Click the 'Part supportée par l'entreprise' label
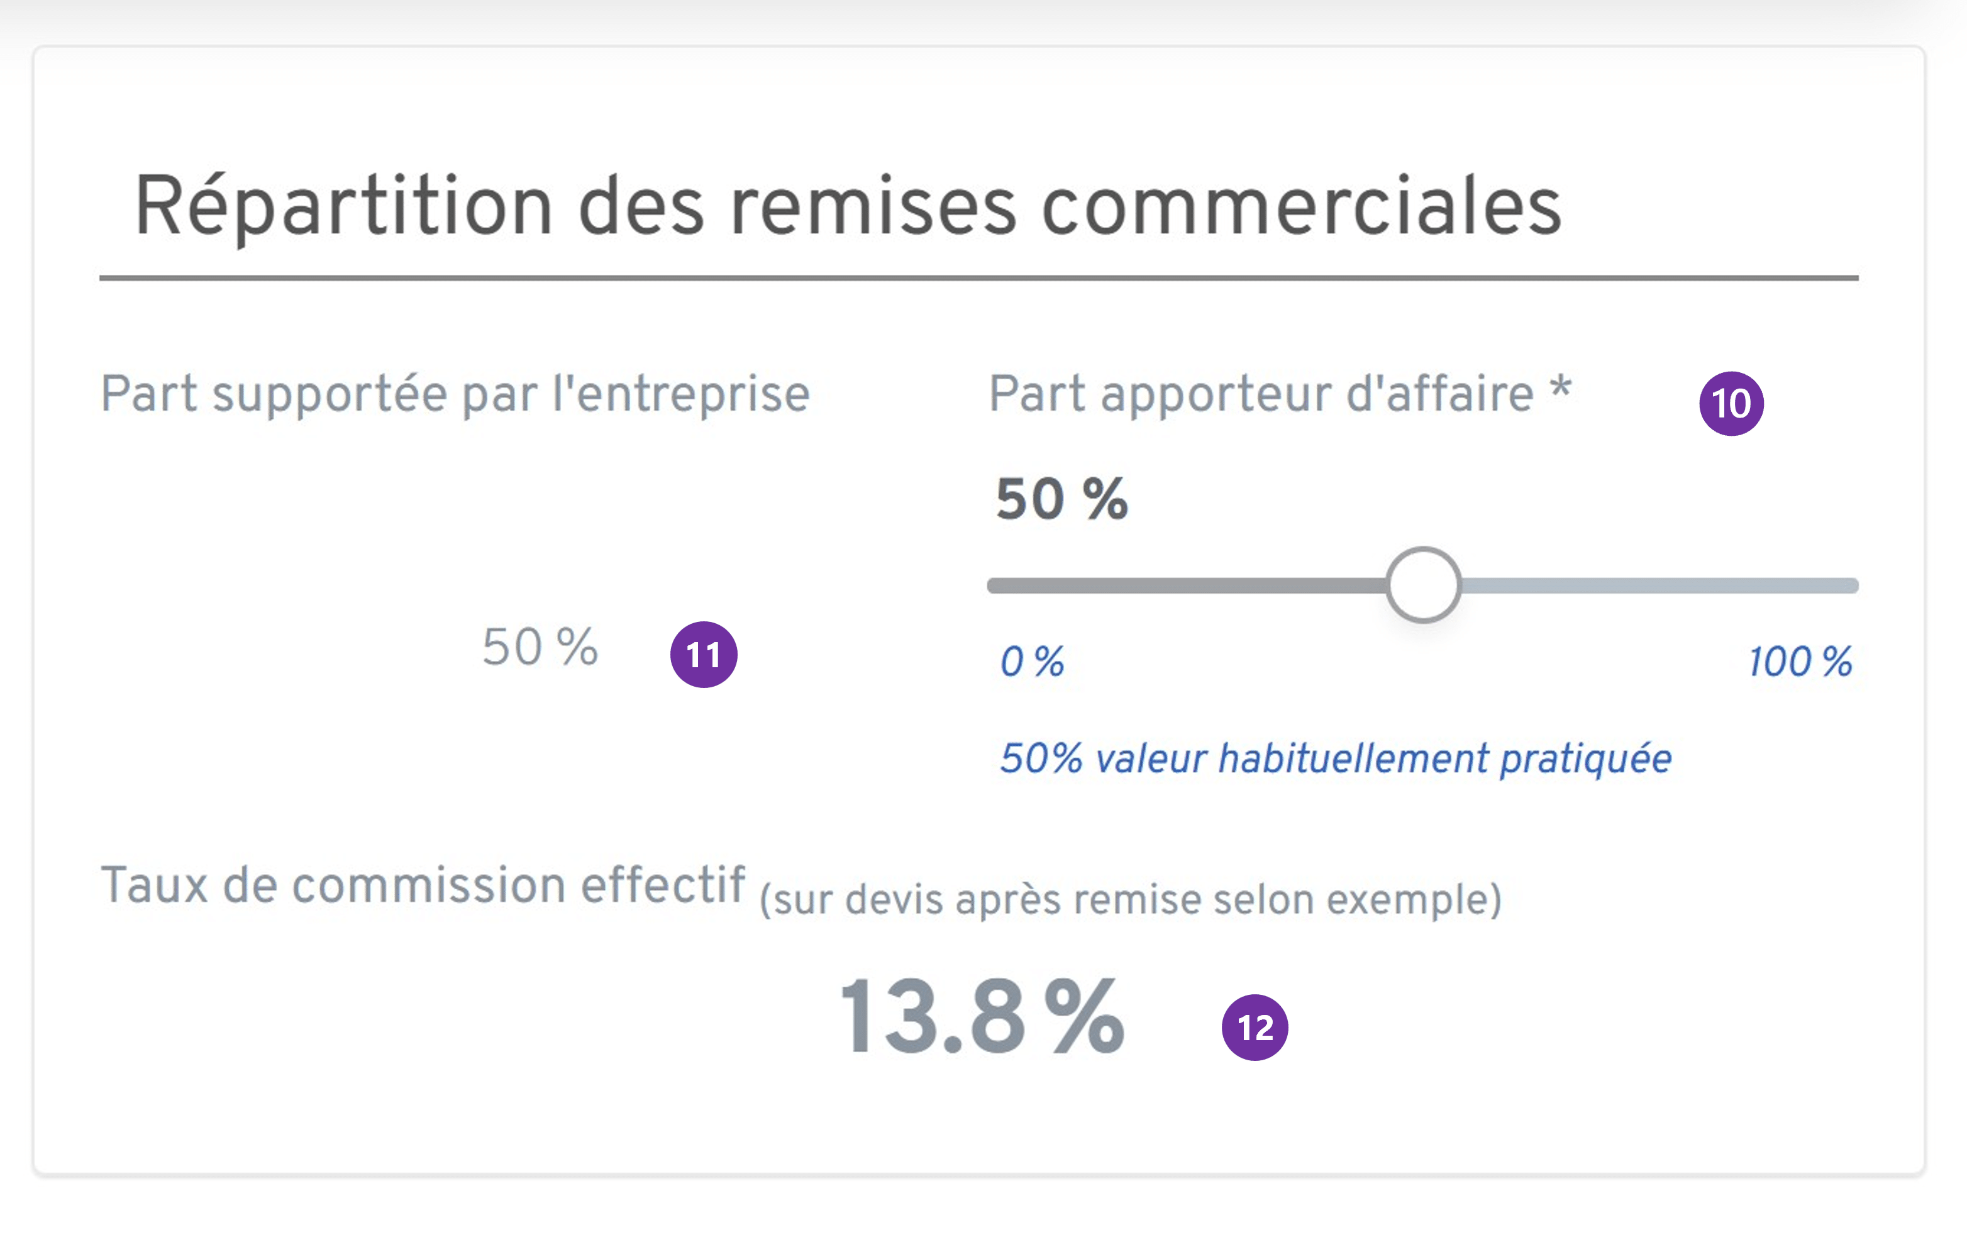The width and height of the screenshot is (1967, 1242). pyautogui.click(x=454, y=393)
